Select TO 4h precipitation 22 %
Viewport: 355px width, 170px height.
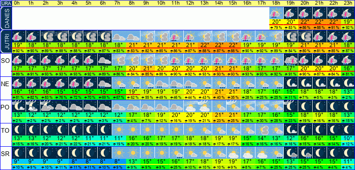pyautogui.click(x=76, y=144)
